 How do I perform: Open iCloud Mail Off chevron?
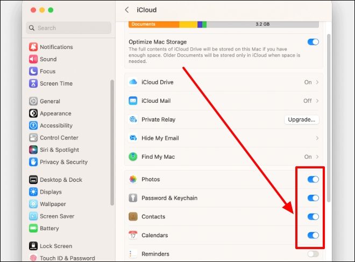coord(317,101)
